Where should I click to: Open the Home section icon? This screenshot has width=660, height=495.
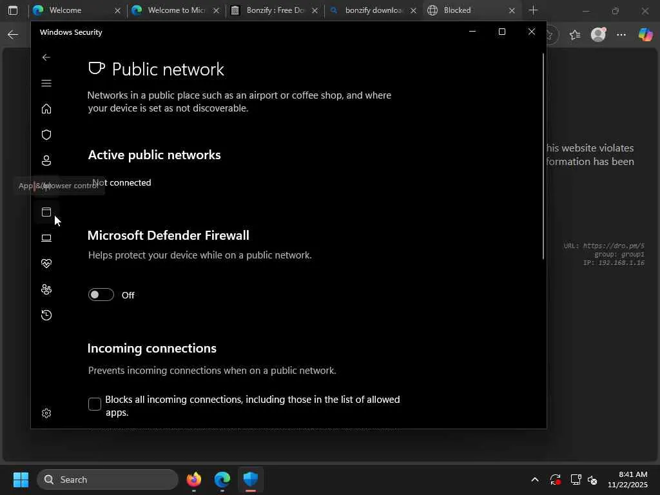[x=46, y=109]
